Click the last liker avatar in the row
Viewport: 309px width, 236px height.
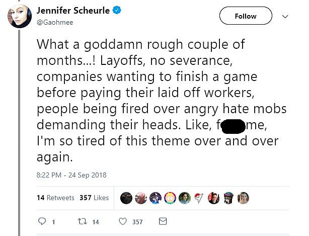(x=243, y=198)
